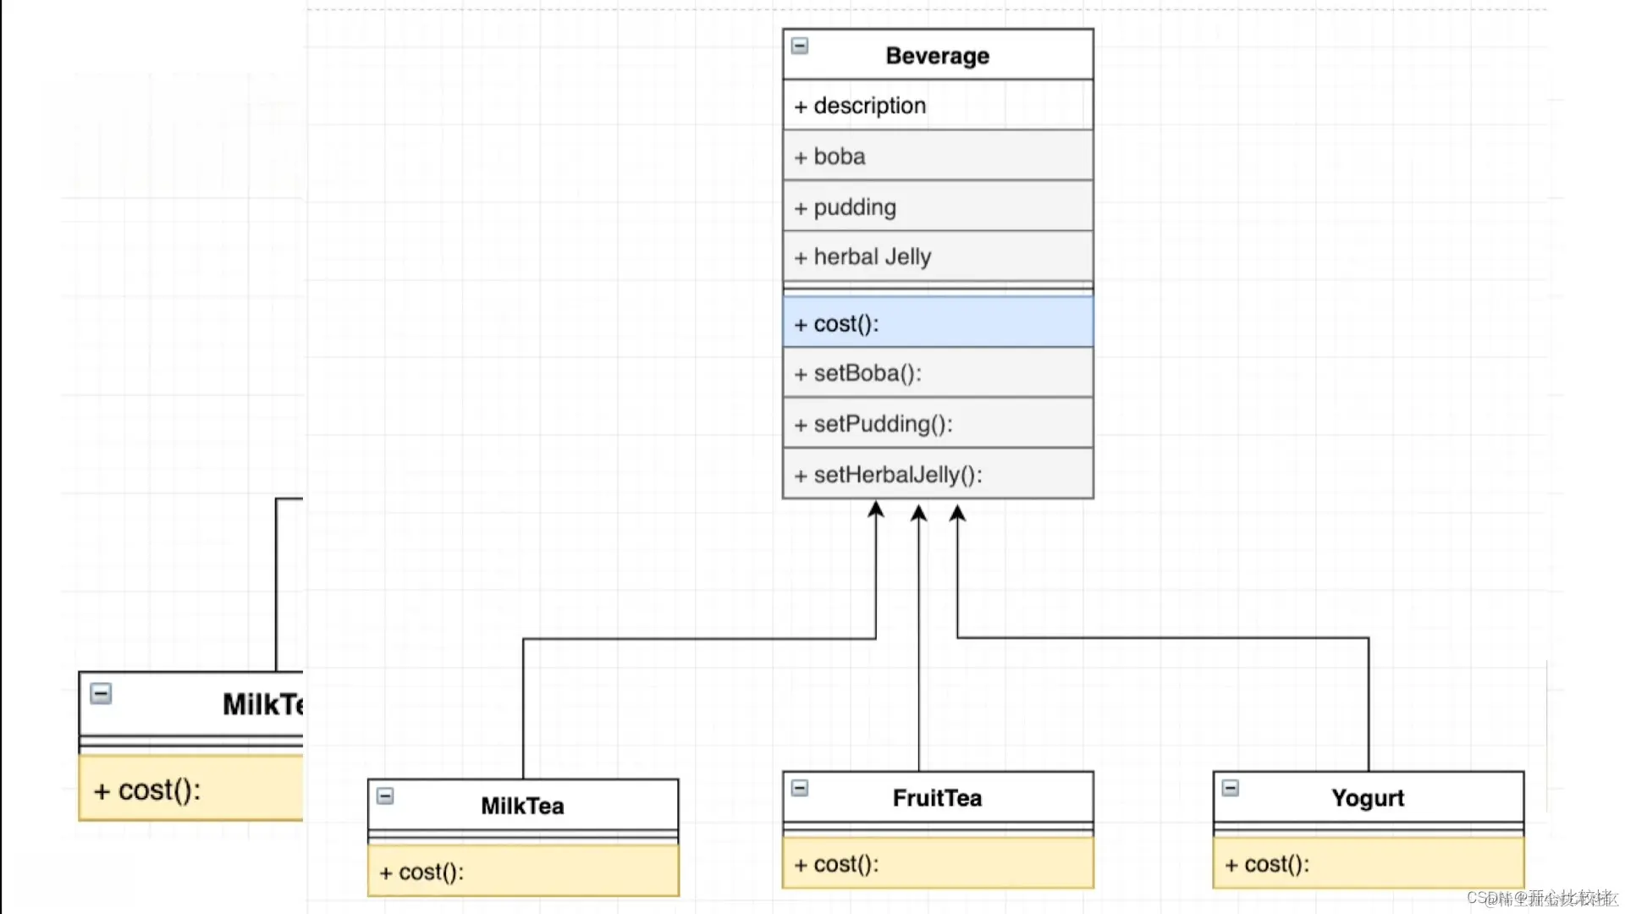Image resolution: width=1625 pixels, height=914 pixels.
Task: Select the setBoba() method row
Action: click(937, 373)
